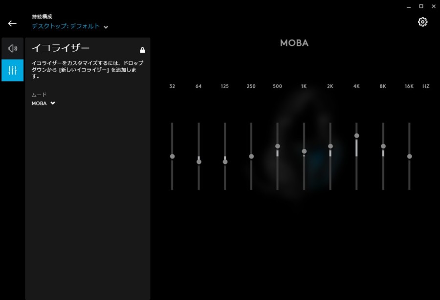Click the 500 Hz slider handle

coord(277,146)
